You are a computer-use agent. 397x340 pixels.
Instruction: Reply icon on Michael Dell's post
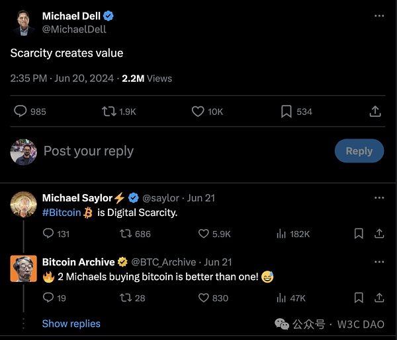[21, 112]
